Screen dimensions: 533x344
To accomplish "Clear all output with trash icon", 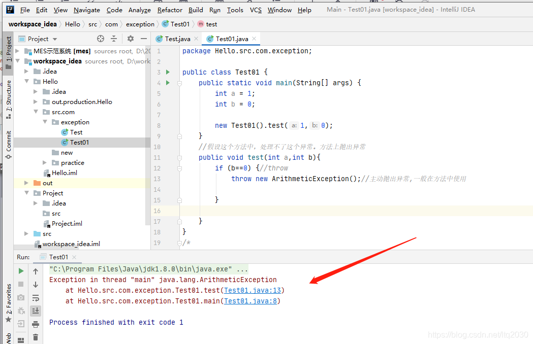I will [36, 337].
